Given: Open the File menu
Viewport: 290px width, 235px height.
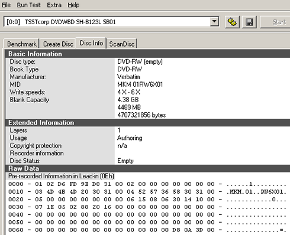Looking at the screenshot, I should (x=6, y=5).
